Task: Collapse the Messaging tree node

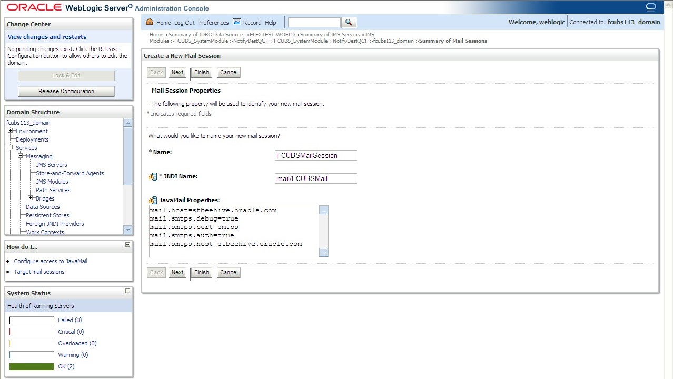Action: pos(20,156)
